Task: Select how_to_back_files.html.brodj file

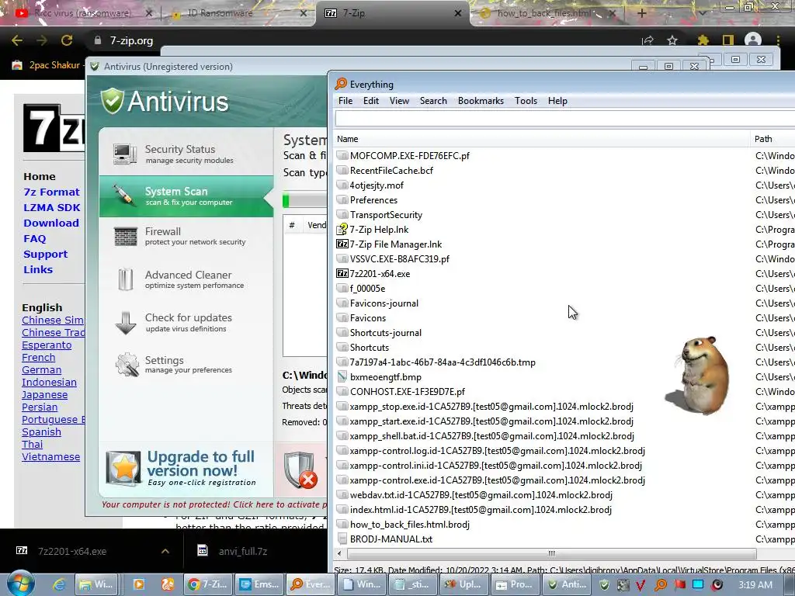Action: [410, 525]
